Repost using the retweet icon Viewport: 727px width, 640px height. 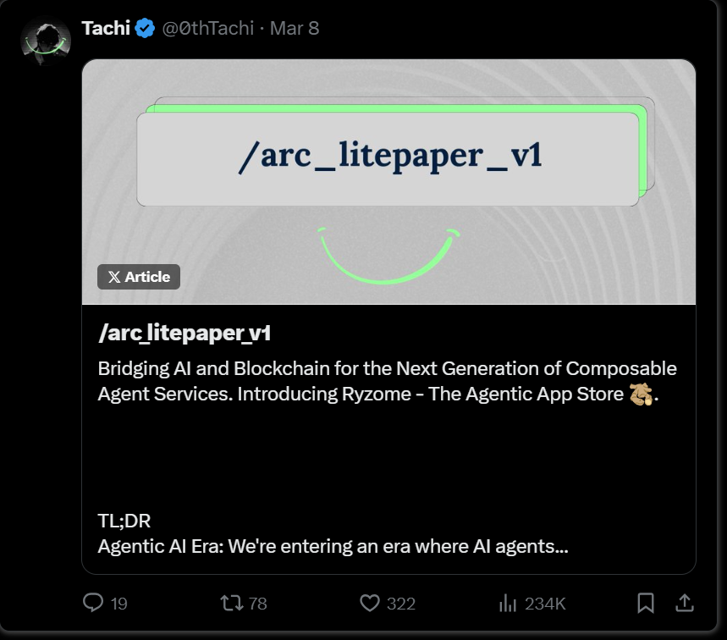coord(231,603)
